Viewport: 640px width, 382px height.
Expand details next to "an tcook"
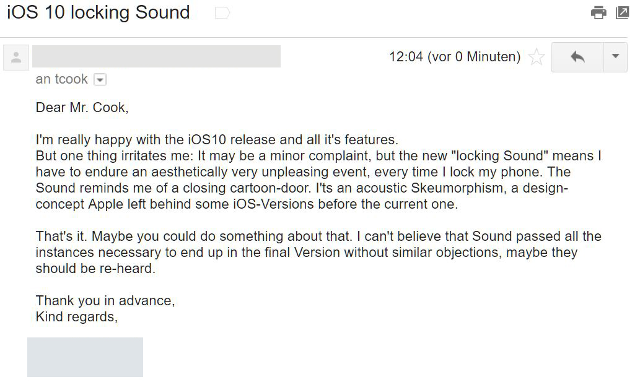click(100, 80)
